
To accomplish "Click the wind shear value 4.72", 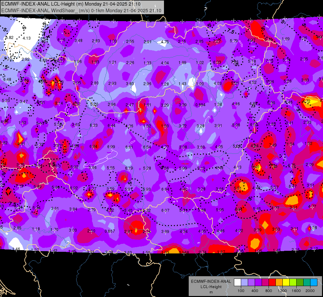I will 306,101.
